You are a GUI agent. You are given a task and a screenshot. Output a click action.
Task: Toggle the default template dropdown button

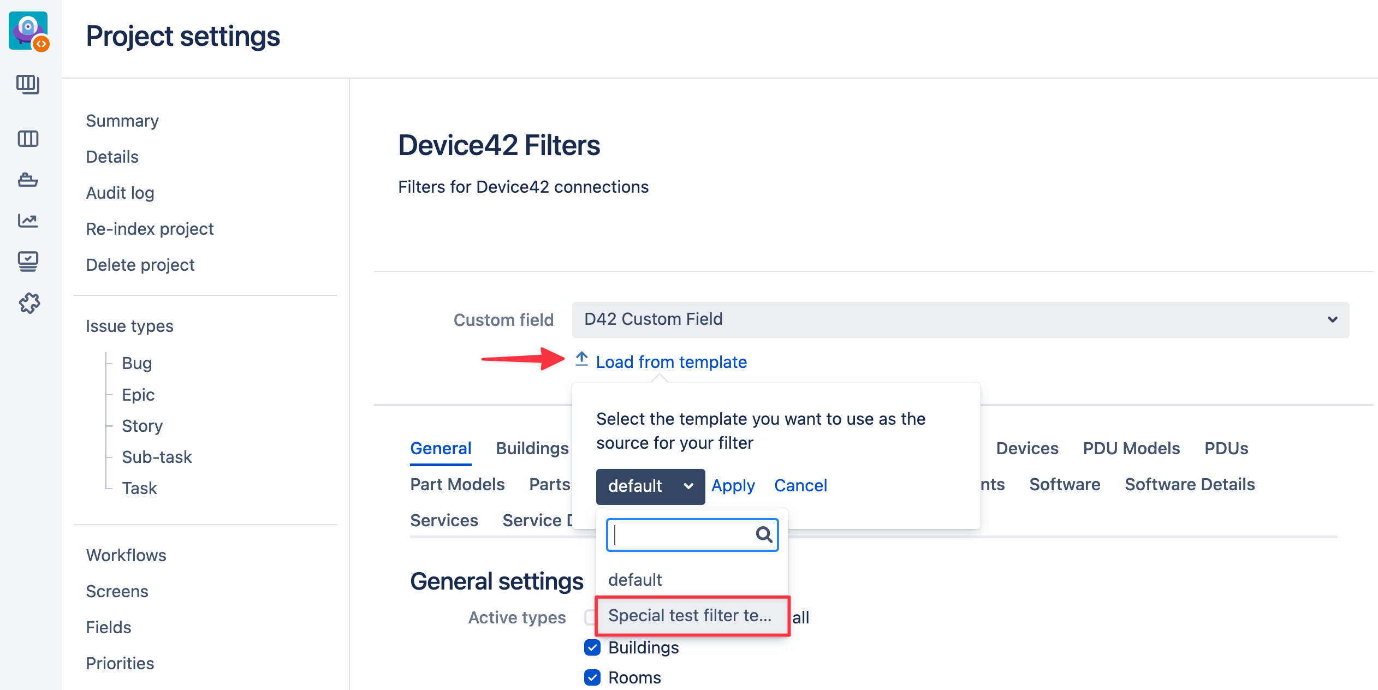[650, 486]
